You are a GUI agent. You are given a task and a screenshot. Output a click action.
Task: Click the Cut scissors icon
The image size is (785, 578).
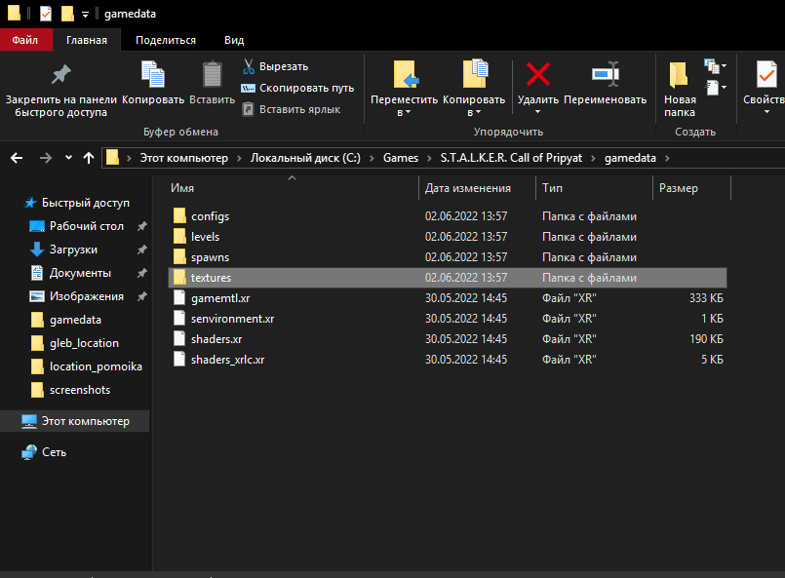249,66
